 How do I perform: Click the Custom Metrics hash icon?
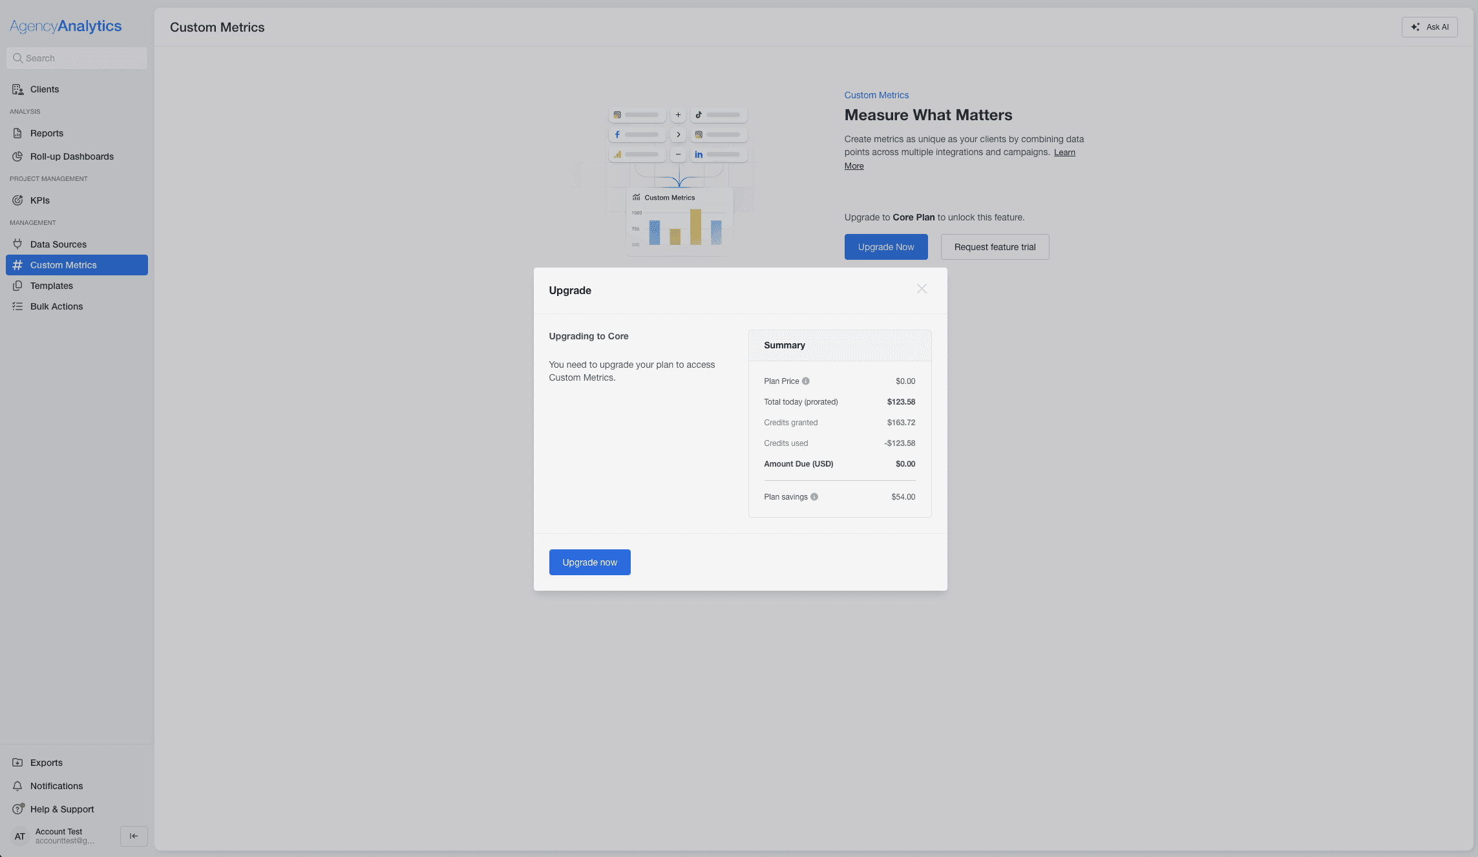click(17, 265)
